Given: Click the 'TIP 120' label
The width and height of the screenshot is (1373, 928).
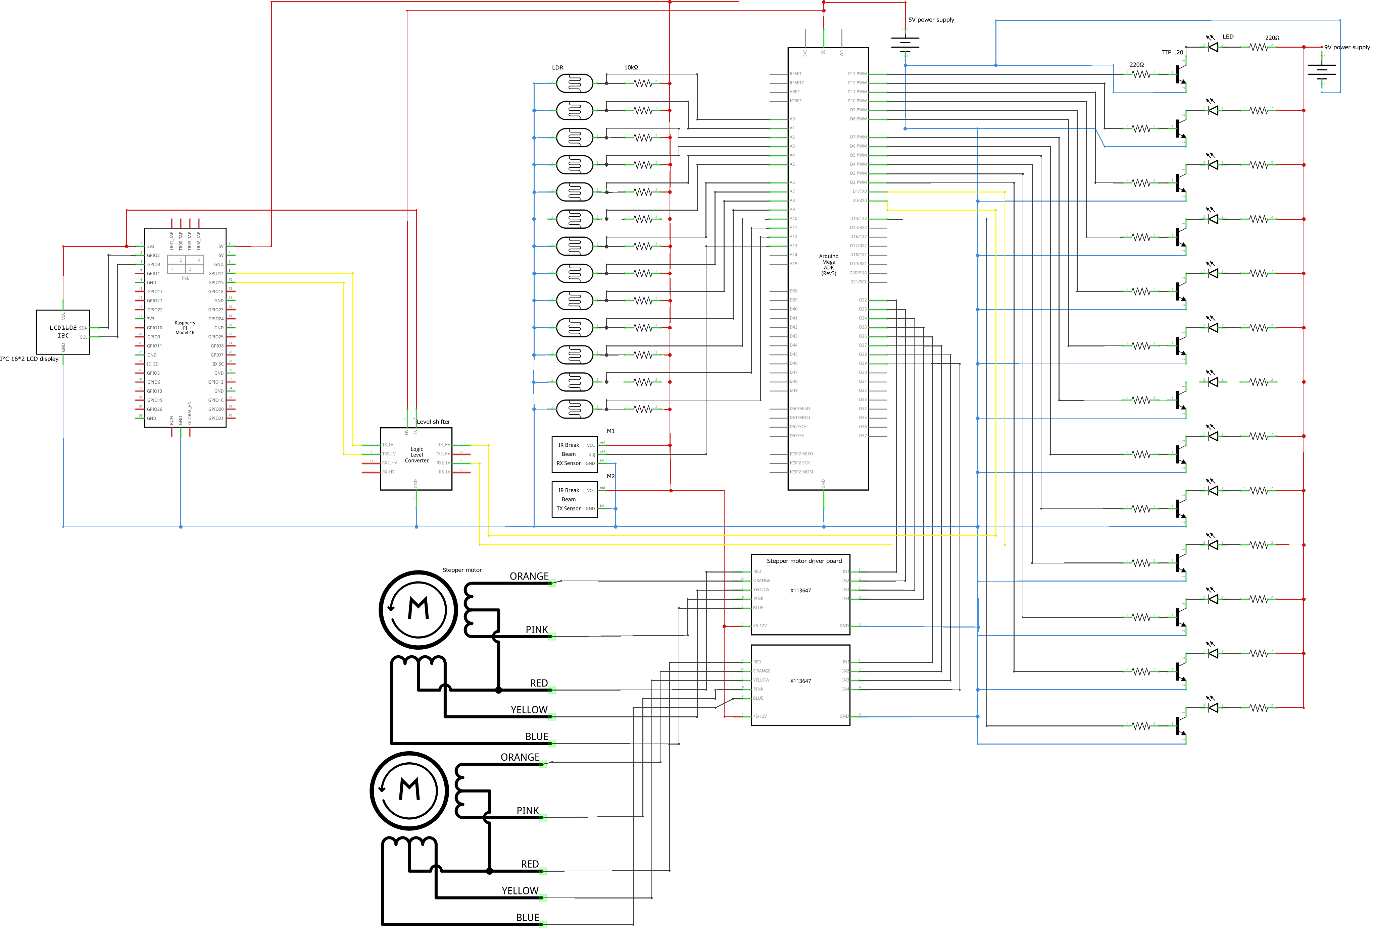Looking at the screenshot, I should [1173, 53].
